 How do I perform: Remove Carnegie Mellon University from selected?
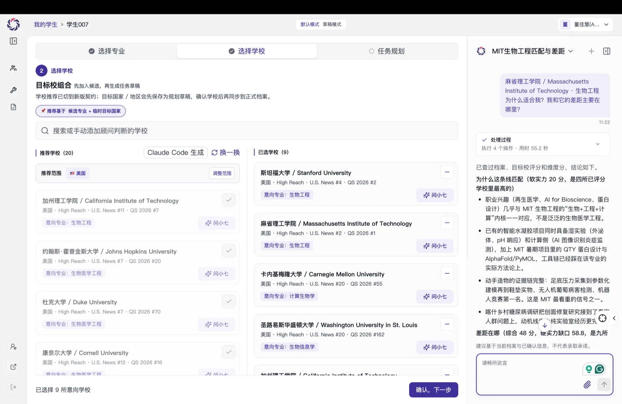[x=447, y=273]
